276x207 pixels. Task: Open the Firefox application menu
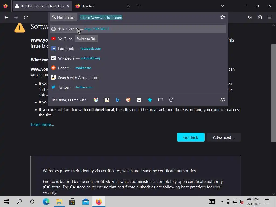pos(270,17)
